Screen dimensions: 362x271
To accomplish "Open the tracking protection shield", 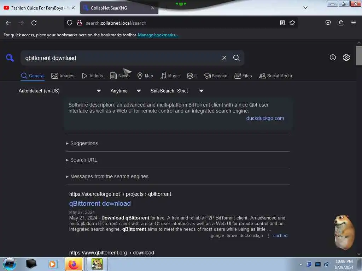I will tap(70, 23).
